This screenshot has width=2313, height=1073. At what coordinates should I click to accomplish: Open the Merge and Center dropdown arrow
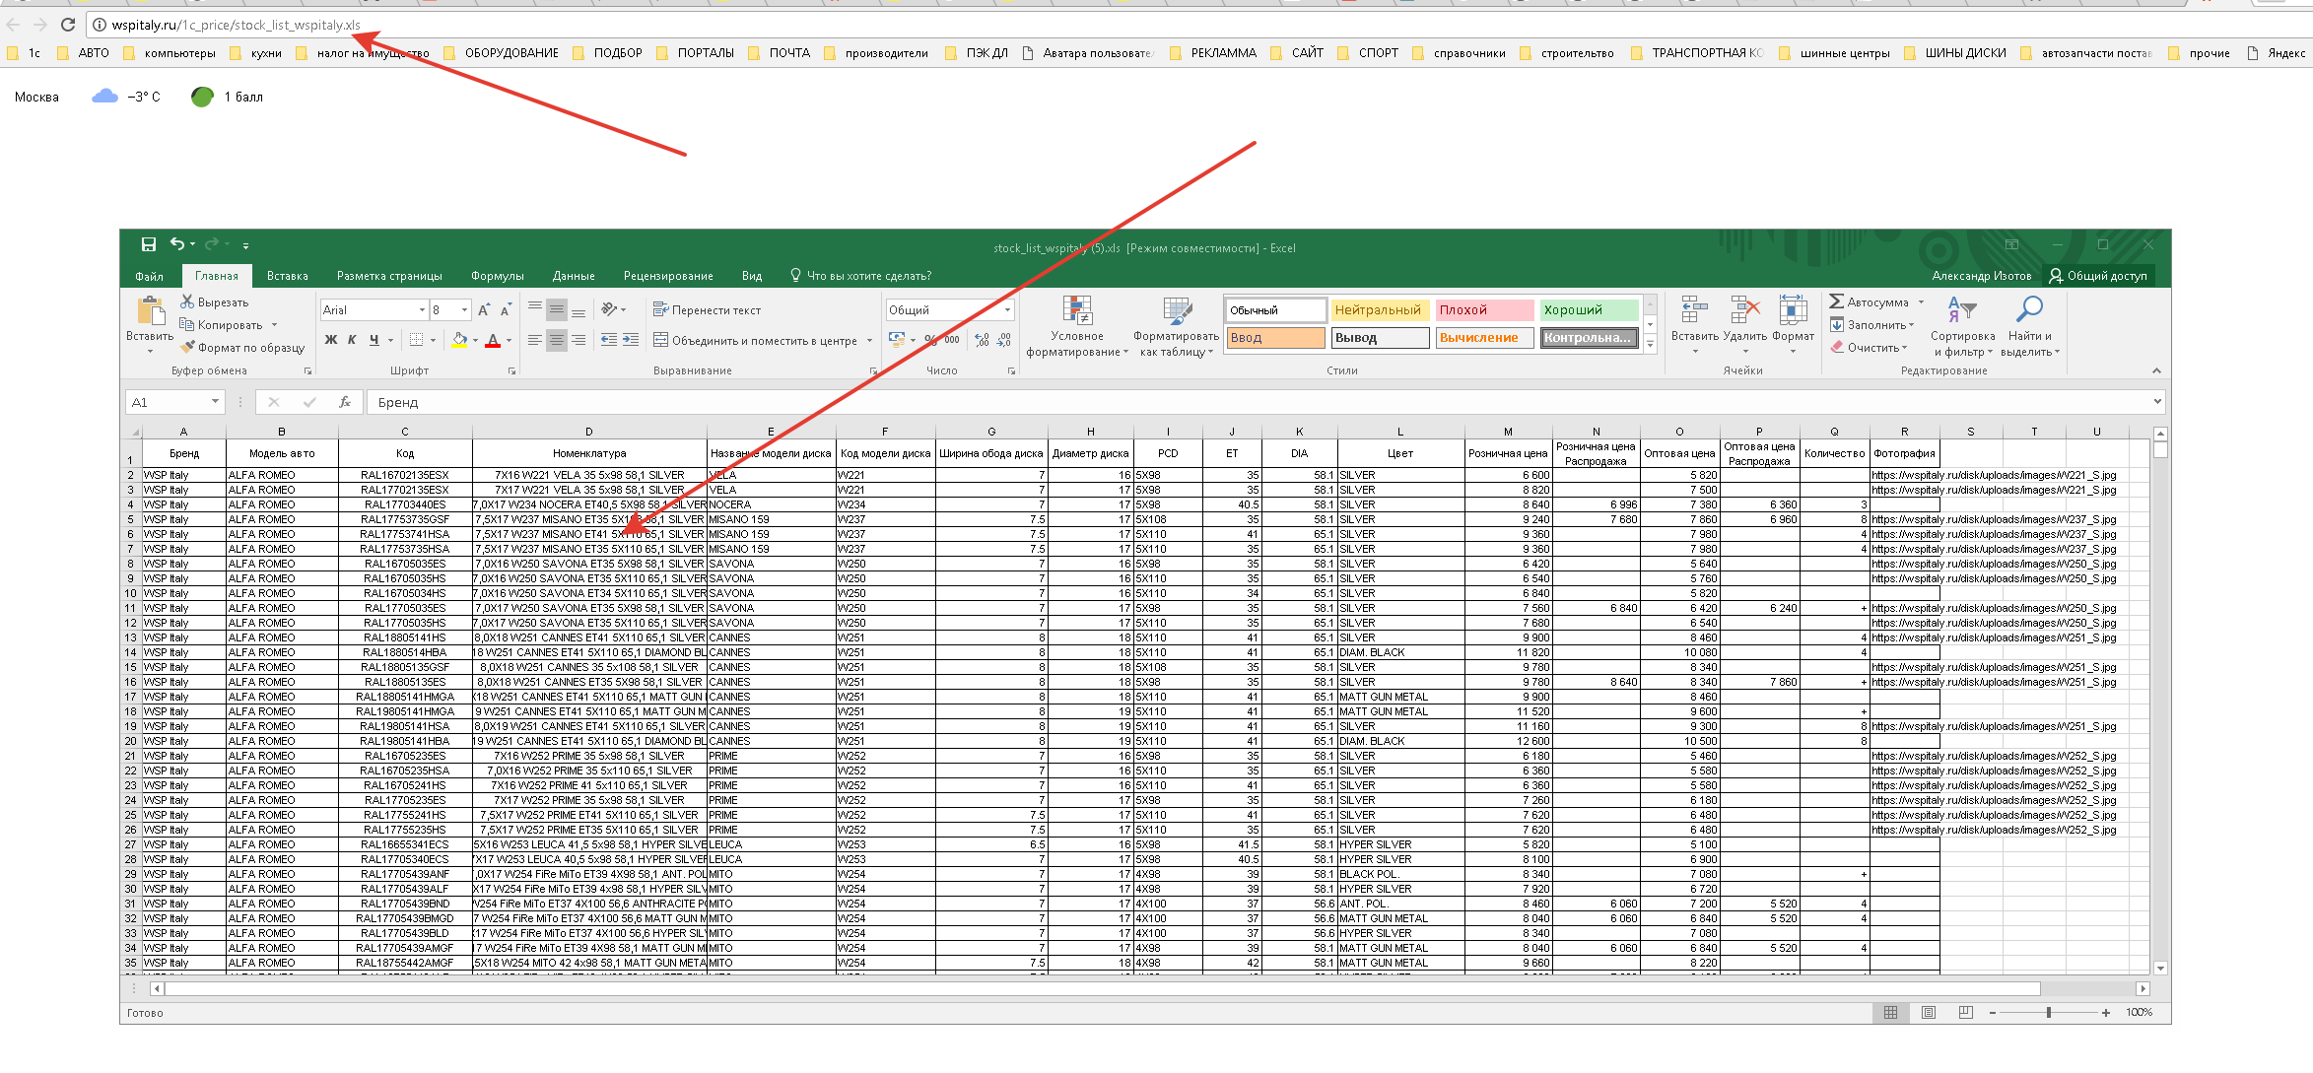(x=869, y=341)
